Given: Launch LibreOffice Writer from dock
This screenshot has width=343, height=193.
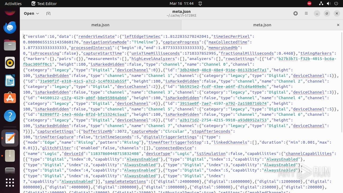Looking at the screenshot, I should tap(10, 80).
